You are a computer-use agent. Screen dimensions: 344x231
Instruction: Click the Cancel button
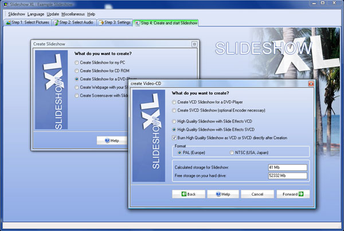(x=257, y=194)
